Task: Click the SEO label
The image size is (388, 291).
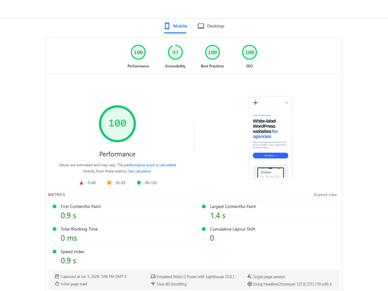Action: point(249,66)
